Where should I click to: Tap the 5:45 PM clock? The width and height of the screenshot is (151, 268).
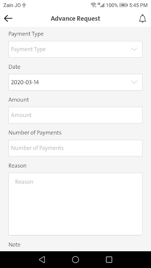[138, 5]
